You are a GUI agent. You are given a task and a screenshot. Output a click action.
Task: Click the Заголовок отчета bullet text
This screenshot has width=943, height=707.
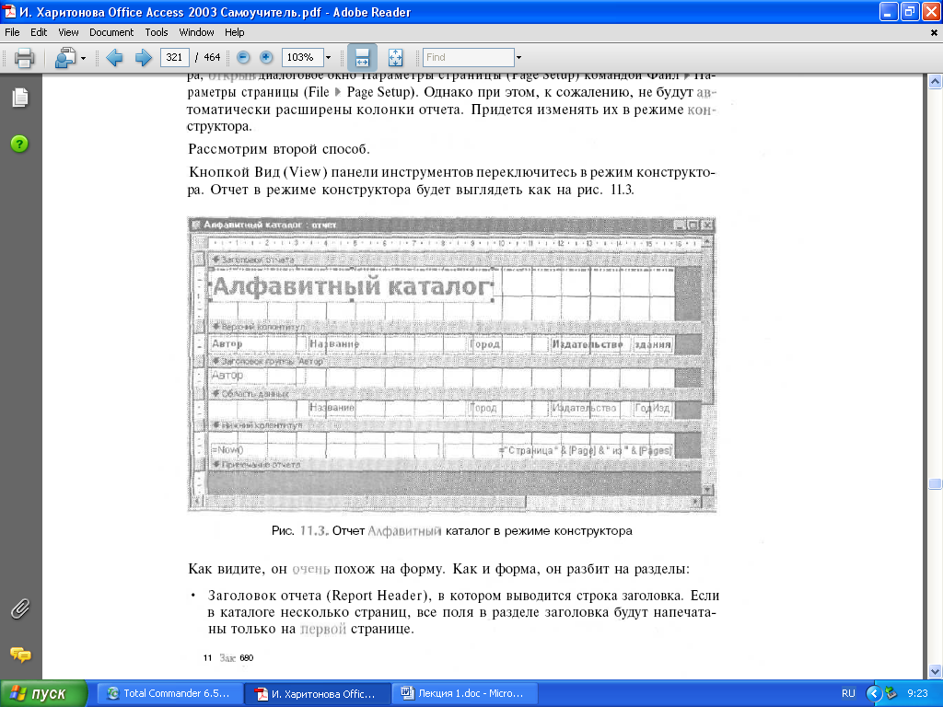tap(462, 612)
